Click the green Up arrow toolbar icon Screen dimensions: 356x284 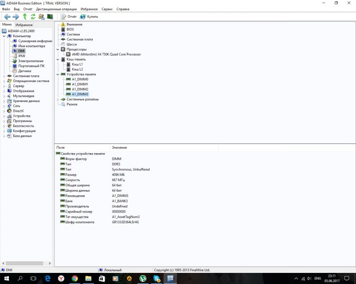[x=25, y=16]
